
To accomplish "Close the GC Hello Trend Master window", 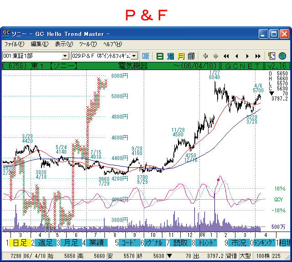I will (284, 34).
